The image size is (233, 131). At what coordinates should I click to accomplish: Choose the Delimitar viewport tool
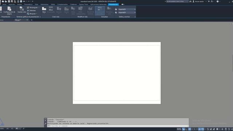tap(31, 11)
